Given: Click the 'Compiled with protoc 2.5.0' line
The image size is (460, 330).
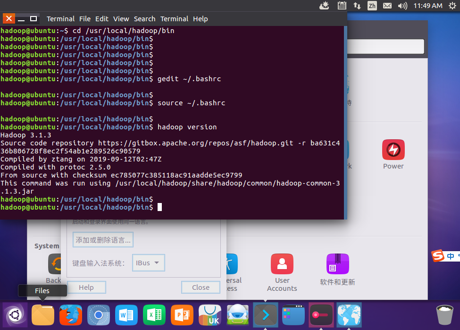Looking at the screenshot, I should (x=56, y=167).
